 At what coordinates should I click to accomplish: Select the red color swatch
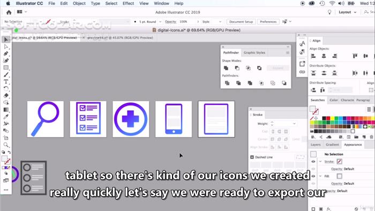(x=328, y=118)
